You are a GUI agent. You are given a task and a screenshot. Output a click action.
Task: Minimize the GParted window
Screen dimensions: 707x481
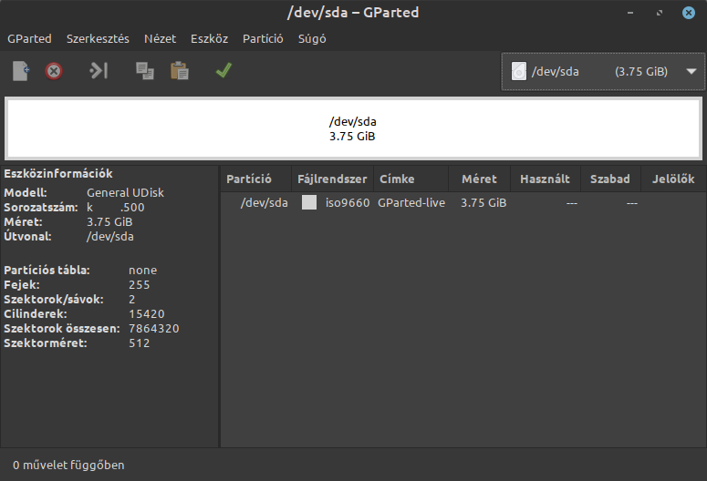[x=630, y=13]
